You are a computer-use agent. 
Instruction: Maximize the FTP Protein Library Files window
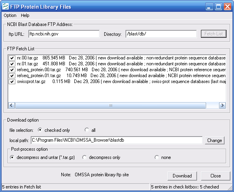click(x=218, y=7)
